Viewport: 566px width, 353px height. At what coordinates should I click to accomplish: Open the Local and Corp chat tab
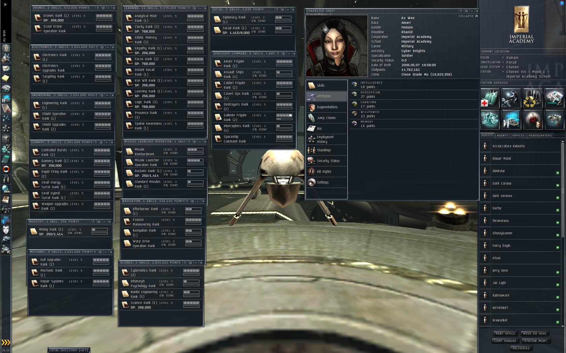(x=69, y=350)
